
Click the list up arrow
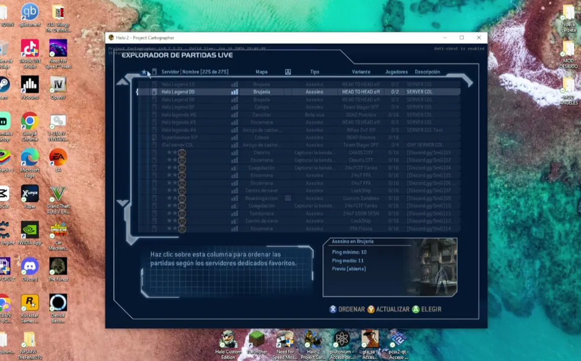pyautogui.click(x=123, y=82)
